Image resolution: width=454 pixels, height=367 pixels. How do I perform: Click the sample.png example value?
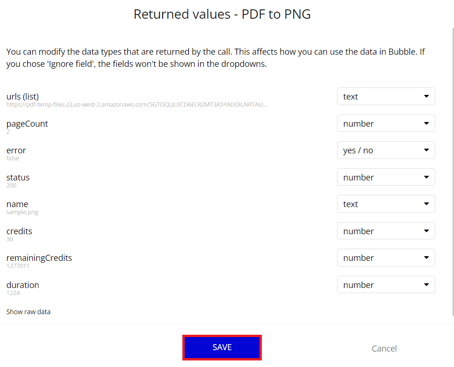(x=22, y=212)
